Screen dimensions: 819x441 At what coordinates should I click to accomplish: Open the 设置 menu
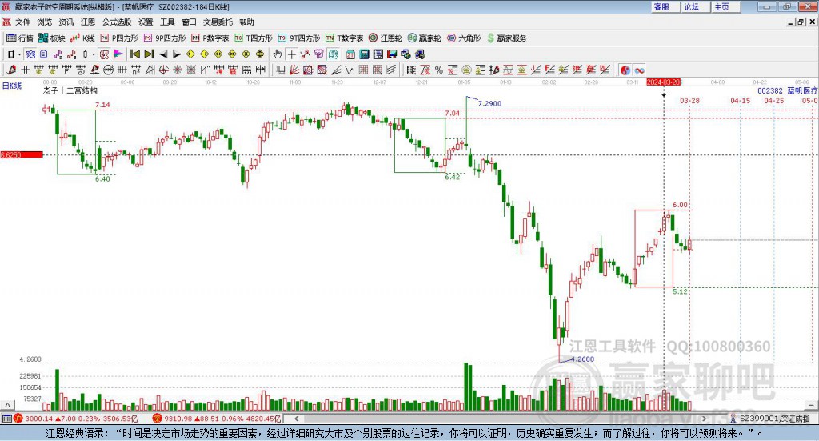point(146,22)
